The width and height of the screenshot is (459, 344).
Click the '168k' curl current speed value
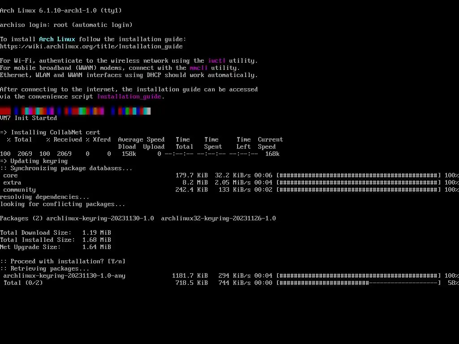(x=272, y=154)
